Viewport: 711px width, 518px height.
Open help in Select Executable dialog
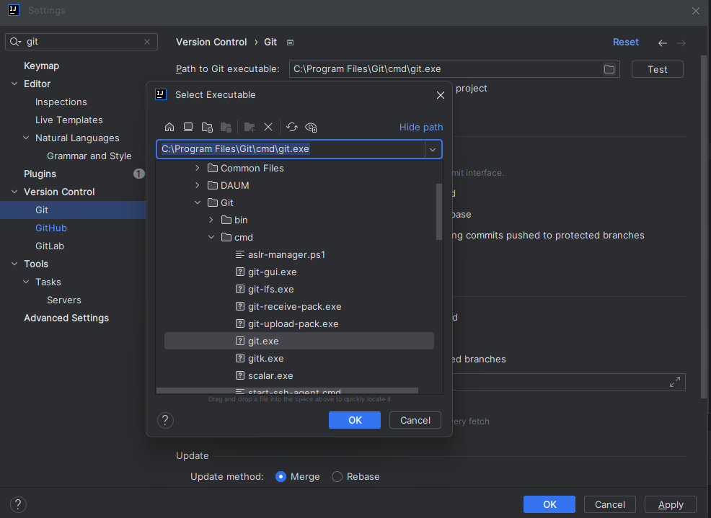pos(166,420)
